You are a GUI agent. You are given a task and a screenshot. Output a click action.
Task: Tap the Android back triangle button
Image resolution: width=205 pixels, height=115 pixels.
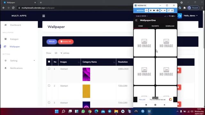(164, 105)
